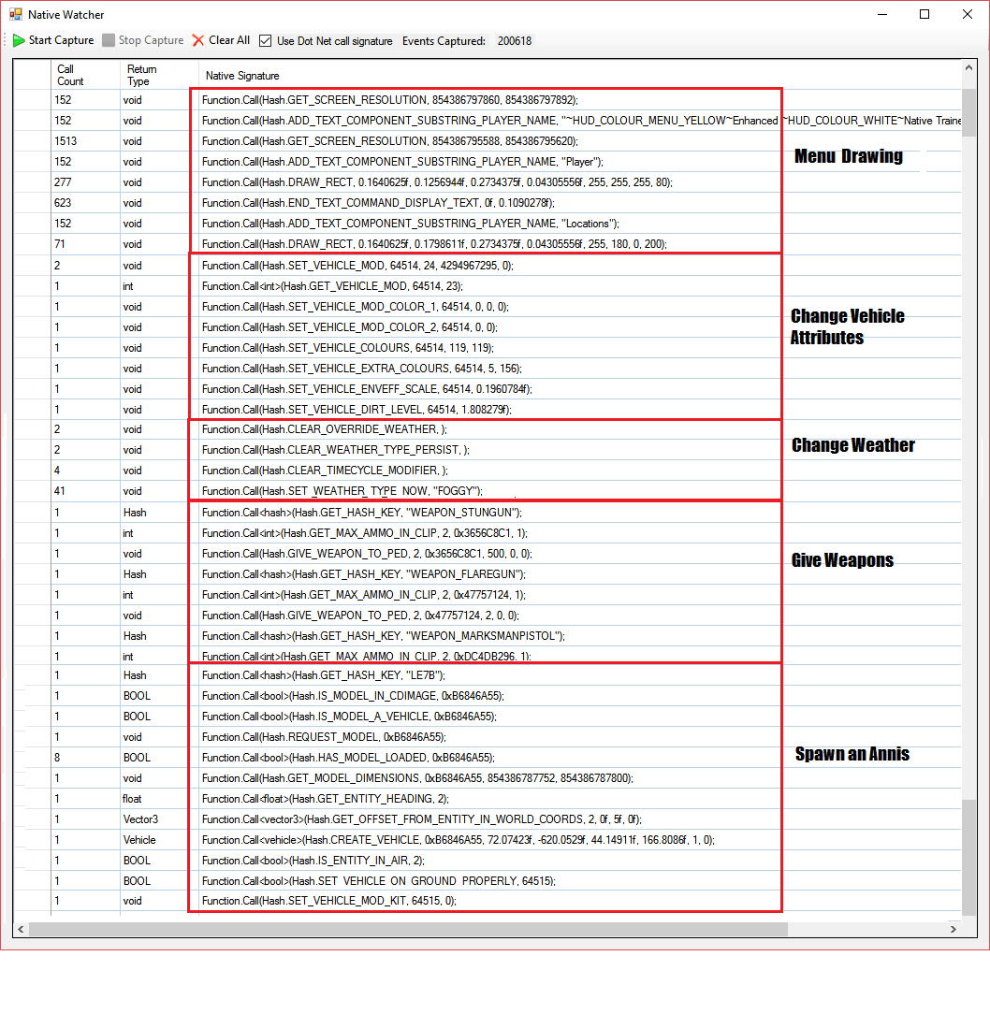Click the red X Clear All icon

(198, 40)
